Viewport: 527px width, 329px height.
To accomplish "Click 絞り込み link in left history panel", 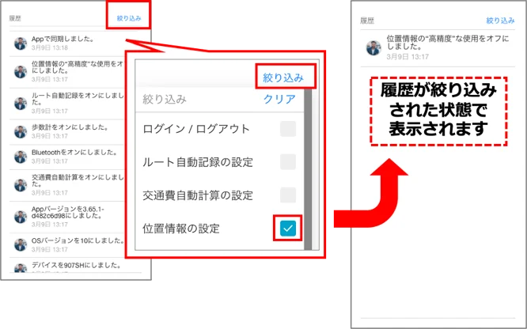I will (x=129, y=18).
